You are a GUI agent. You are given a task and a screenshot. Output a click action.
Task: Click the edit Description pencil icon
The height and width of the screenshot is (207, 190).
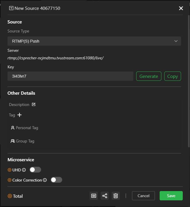(34, 105)
